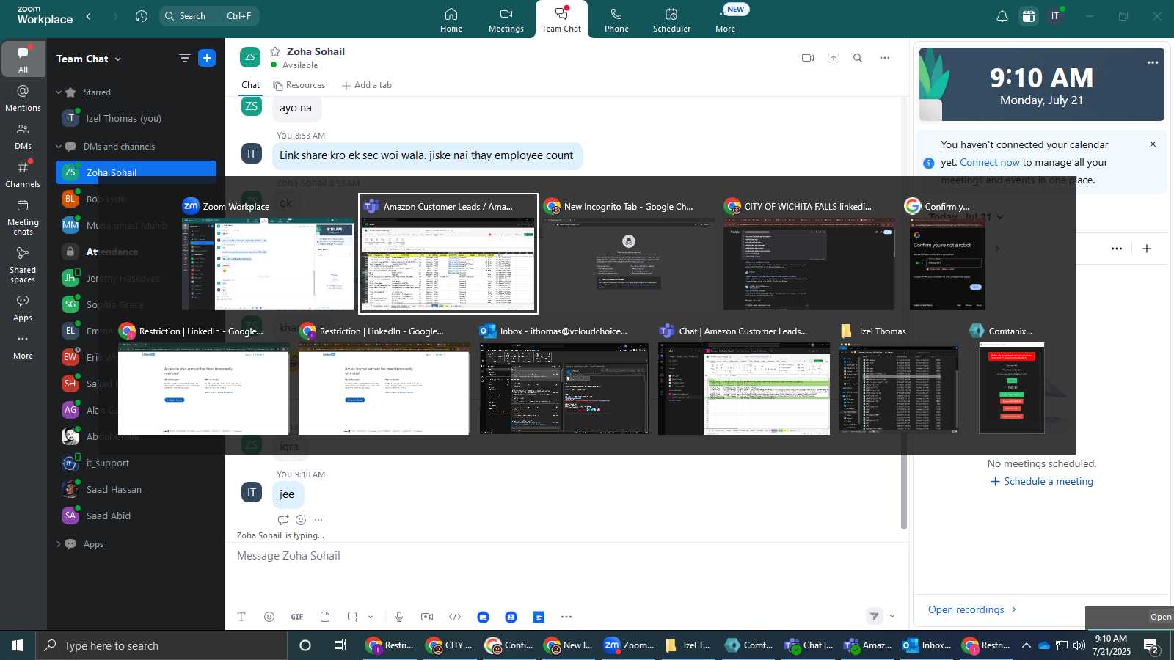Click Add a tab in chat header
Viewport: 1174px width, 660px height.
(367, 85)
